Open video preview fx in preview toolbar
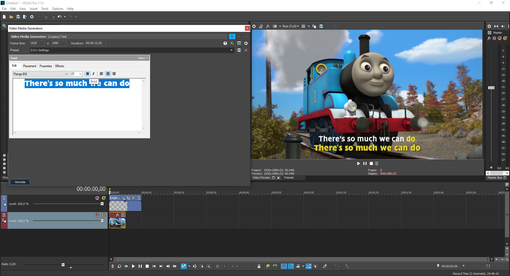This screenshot has width=510, height=276. click(x=268, y=26)
